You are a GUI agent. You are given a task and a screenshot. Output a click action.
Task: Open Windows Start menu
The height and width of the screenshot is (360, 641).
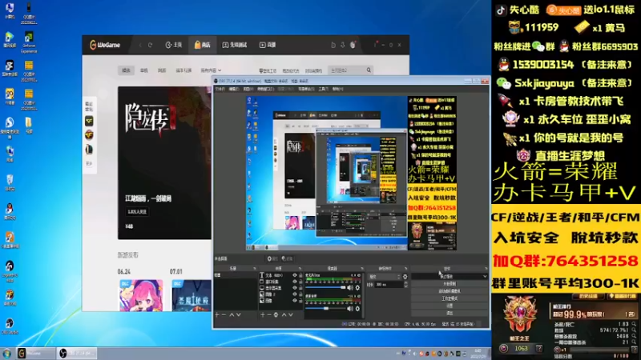pyautogui.click(x=6, y=353)
